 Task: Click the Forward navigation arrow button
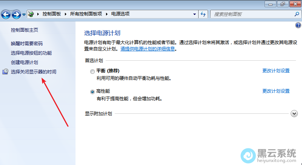[16, 14]
